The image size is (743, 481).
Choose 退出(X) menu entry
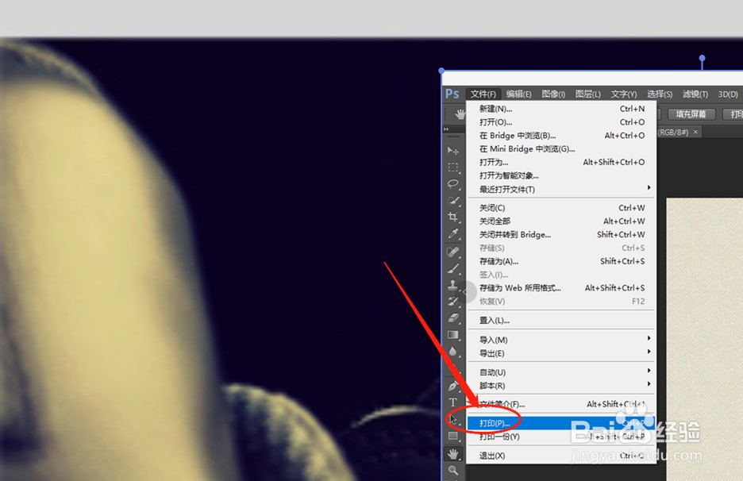561,456
